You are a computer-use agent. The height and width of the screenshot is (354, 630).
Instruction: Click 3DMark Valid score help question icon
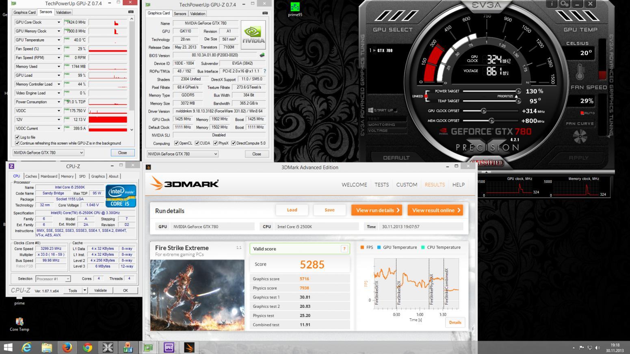(x=344, y=249)
